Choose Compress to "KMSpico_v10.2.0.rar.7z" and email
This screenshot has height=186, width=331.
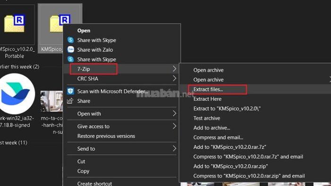(x=255, y=157)
